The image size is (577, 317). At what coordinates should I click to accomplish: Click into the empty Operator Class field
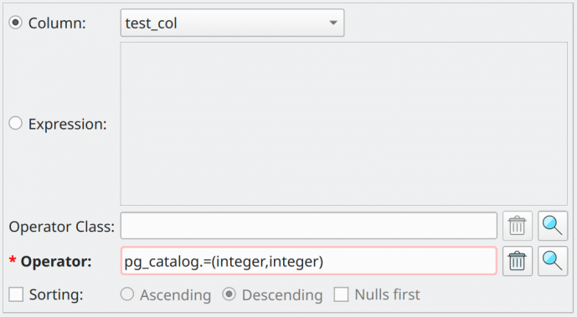click(x=309, y=226)
